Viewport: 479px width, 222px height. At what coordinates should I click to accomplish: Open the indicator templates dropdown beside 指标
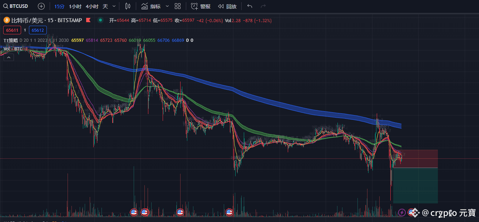click(x=167, y=6)
